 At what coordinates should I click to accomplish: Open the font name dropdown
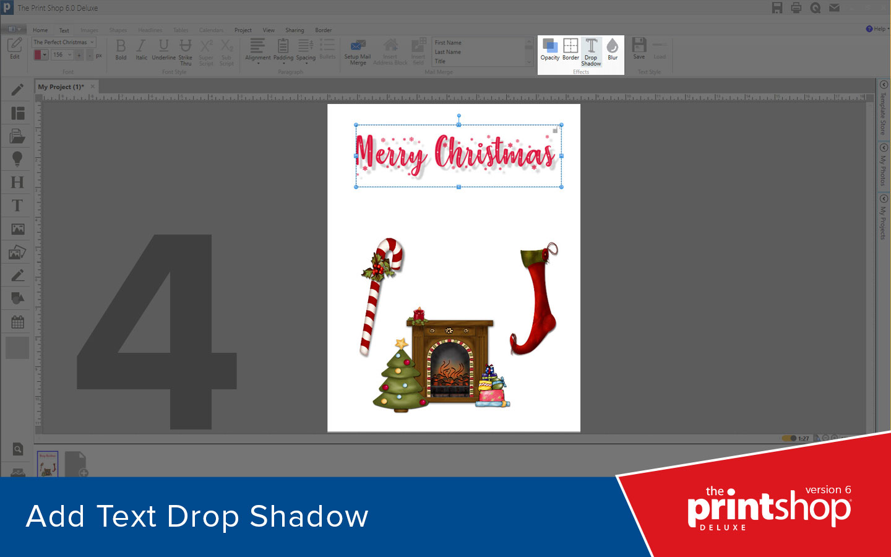(64, 42)
